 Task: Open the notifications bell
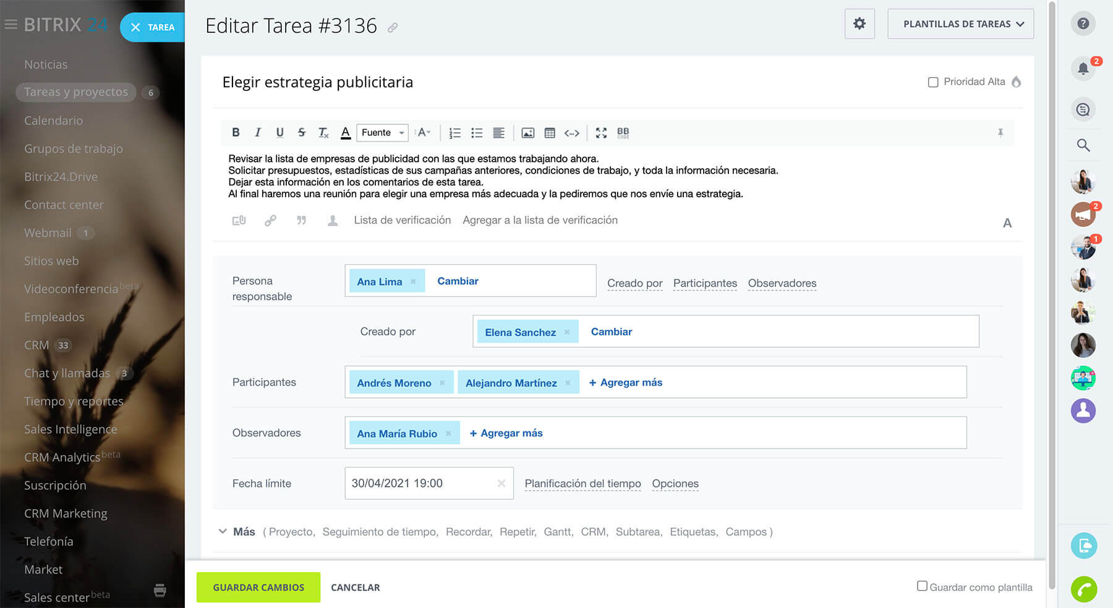pyautogui.click(x=1083, y=69)
